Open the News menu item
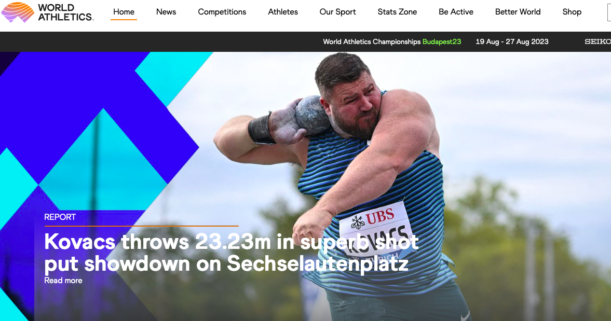The height and width of the screenshot is (321, 611). [166, 12]
